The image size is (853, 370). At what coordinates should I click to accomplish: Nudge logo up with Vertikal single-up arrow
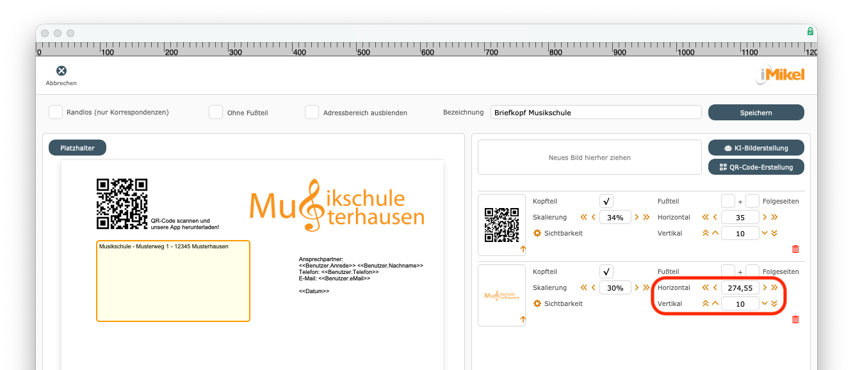[x=715, y=303]
